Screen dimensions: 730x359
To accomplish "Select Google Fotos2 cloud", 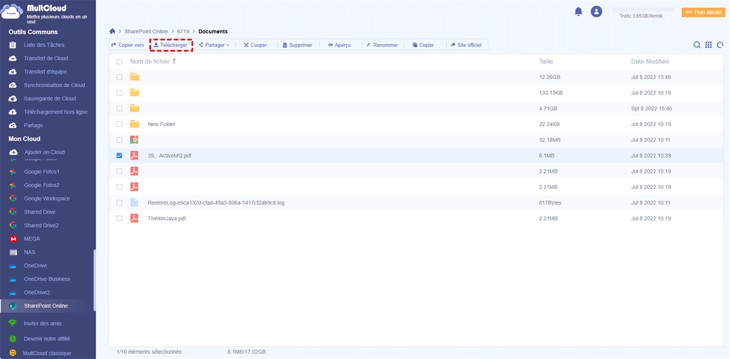I will (42, 185).
